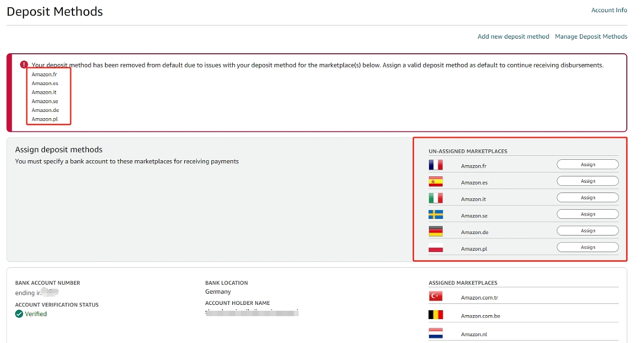Image resolution: width=641 pixels, height=343 pixels.
Task: Select Amazon.pl in the error alert list
Action: click(45, 119)
